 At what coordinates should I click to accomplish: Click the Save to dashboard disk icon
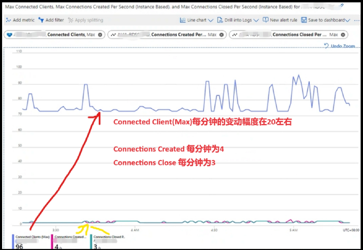click(304, 20)
